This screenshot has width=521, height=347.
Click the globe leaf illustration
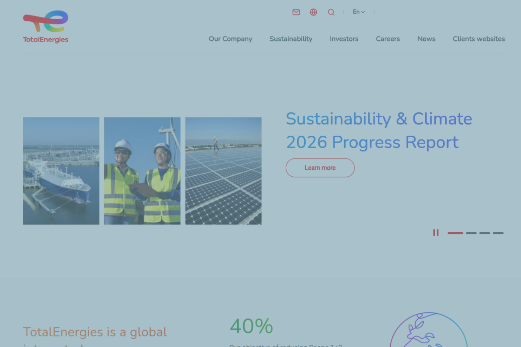coord(428,330)
